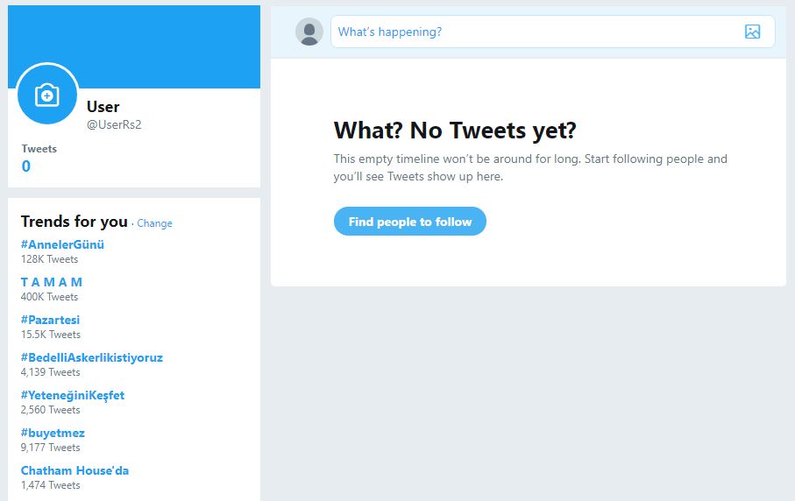Click the What? No Tweets yet? heading
The height and width of the screenshot is (501, 795).
tap(455, 131)
